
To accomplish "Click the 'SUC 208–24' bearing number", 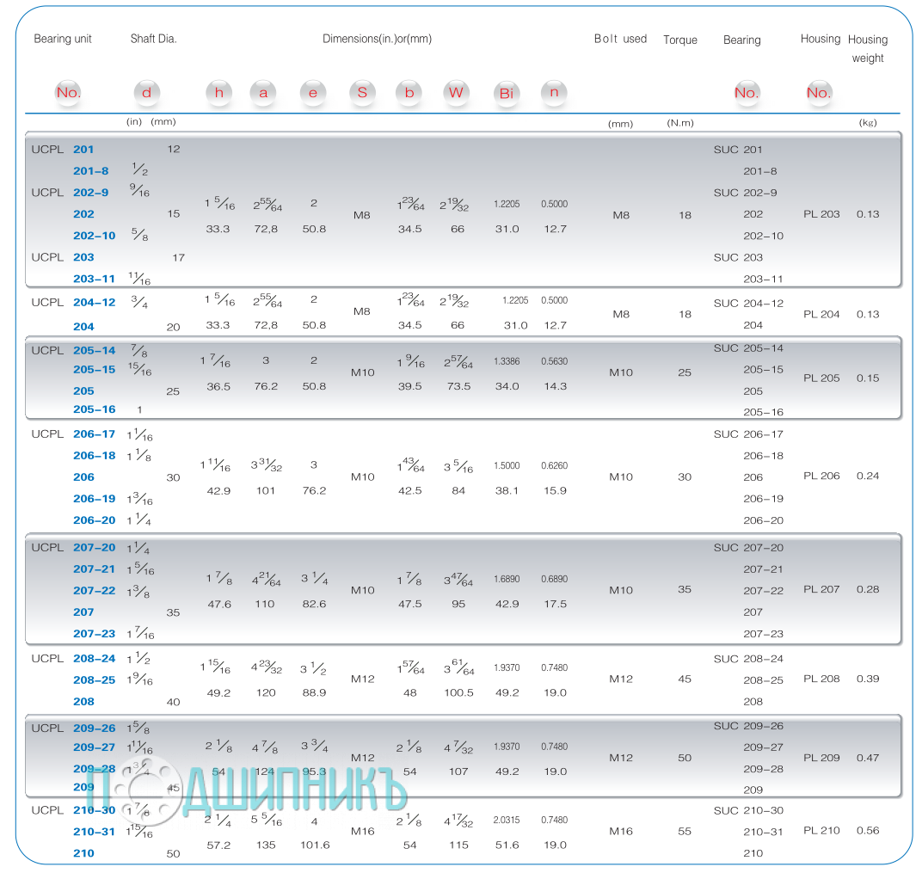I will pos(748,659).
